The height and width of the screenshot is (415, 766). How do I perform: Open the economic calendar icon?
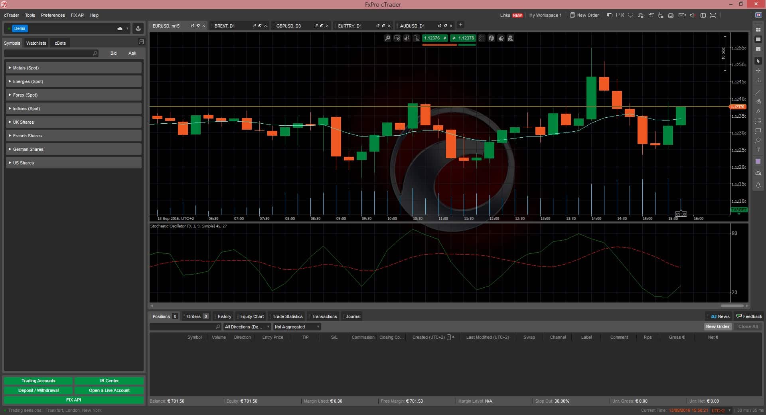coord(671,15)
